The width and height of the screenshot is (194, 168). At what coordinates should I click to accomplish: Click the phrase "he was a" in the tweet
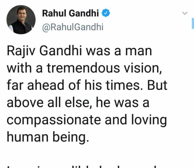coord(122,103)
